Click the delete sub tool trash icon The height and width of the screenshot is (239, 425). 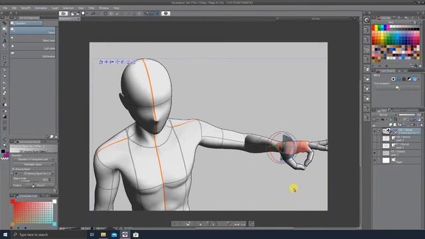pos(56,137)
